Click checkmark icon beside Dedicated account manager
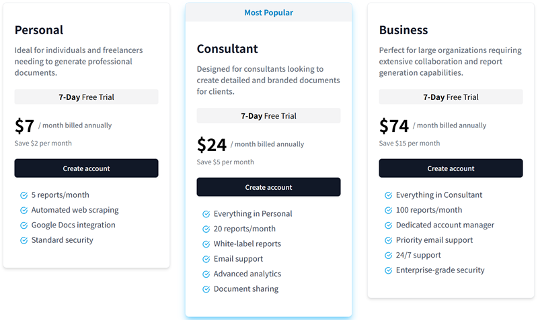The width and height of the screenshot is (538, 320). pos(388,225)
